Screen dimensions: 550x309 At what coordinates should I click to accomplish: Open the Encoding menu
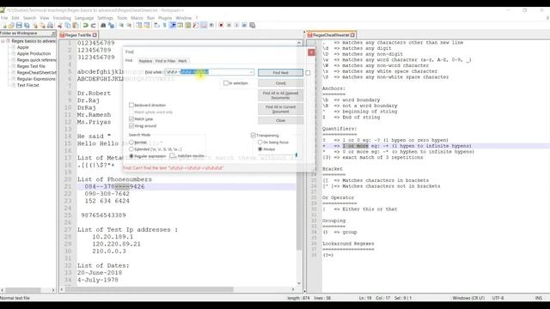click(62, 18)
